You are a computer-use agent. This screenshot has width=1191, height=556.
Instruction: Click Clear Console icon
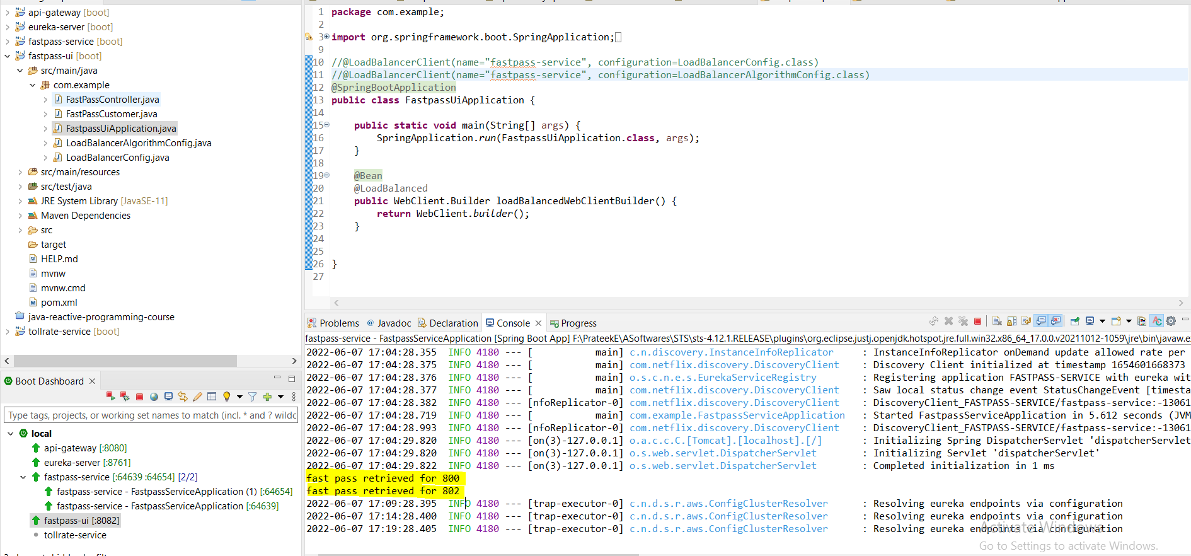point(997,321)
